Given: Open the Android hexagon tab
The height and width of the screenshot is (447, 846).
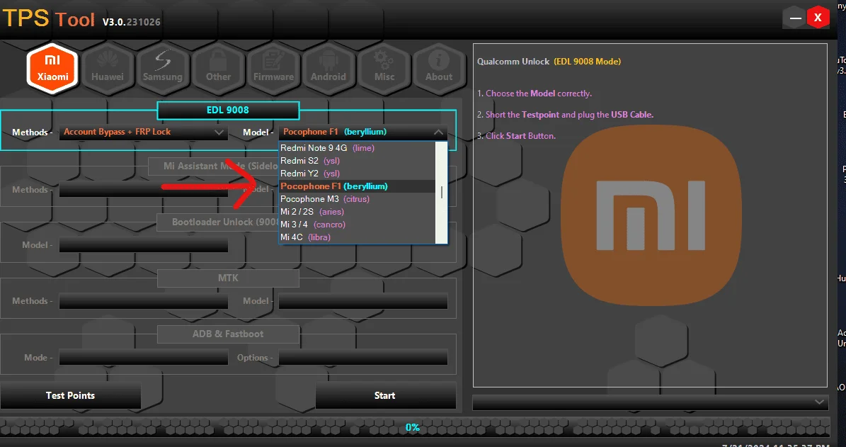Looking at the screenshot, I should coord(328,69).
